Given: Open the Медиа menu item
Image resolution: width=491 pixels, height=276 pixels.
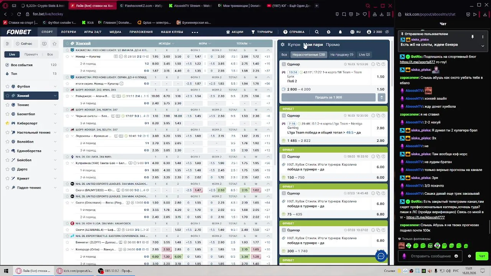Looking at the screenshot, I should pos(115,32).
